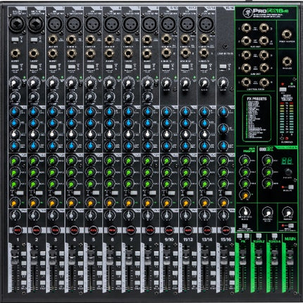Toggle the aux pre/post switch on channel 1
Viewport: 303px width, 303px height.
[x=20, y=193]
